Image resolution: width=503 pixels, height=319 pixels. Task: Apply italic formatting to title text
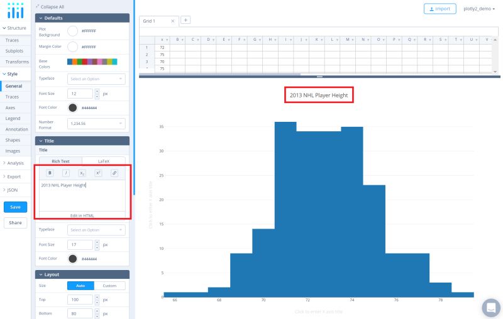point(66,173)
